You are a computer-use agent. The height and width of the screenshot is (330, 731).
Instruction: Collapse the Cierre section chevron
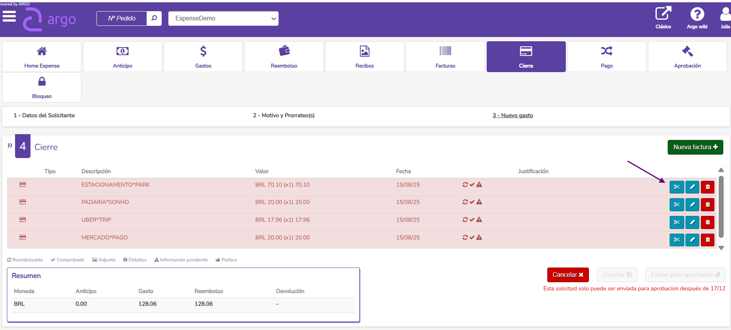10,145
